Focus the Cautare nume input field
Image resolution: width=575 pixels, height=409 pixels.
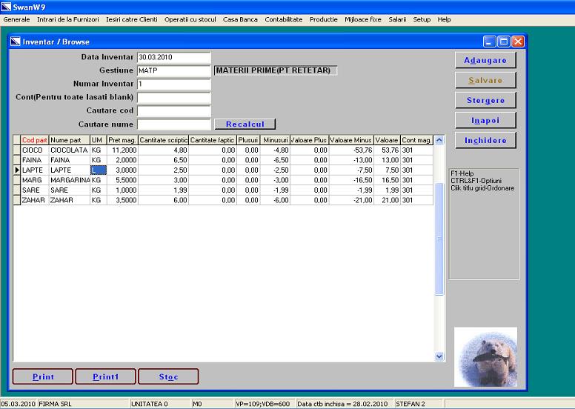pos(173,124)
